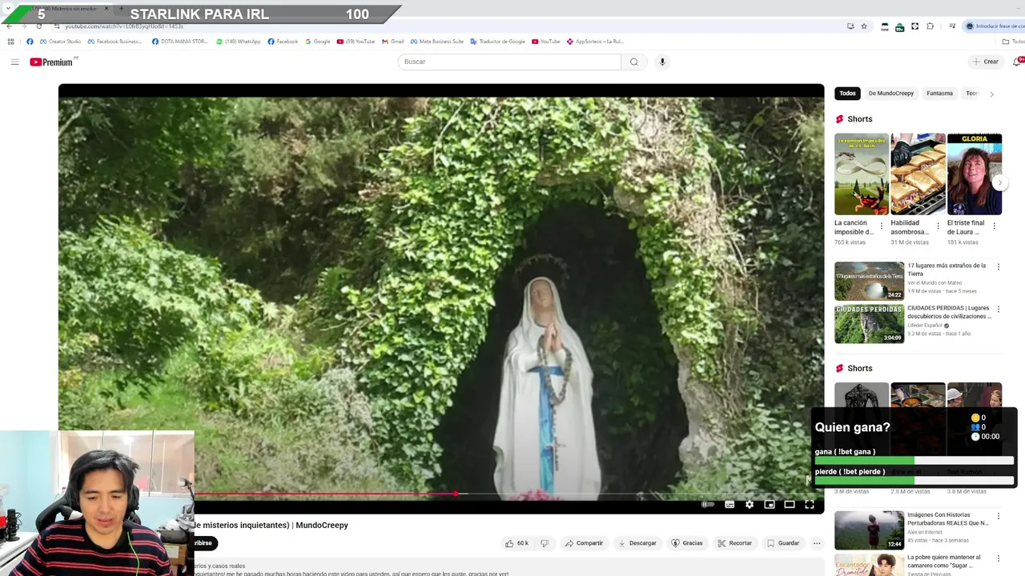
Task: Start voice search with the microphone
Action: 662,62
